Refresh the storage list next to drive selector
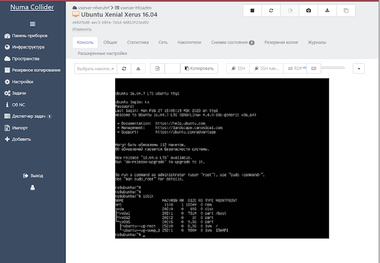The height and width of the screenshot is (263, 380). pyautogui.click(x=124, y=68)
